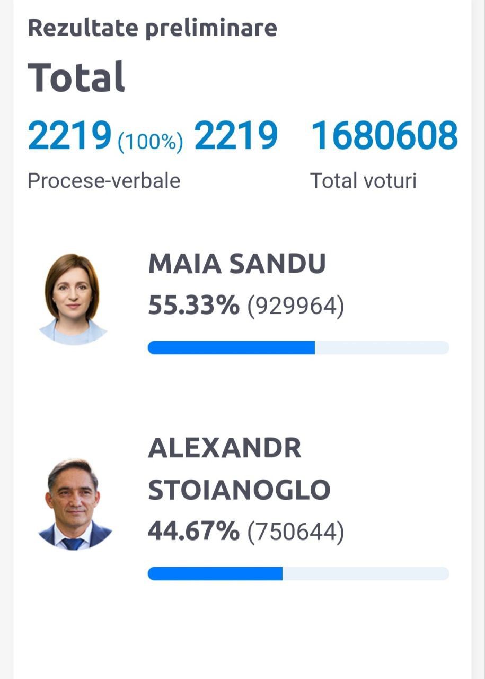
Task: Click the (750644) vote count
Action: tap(296, 533)
